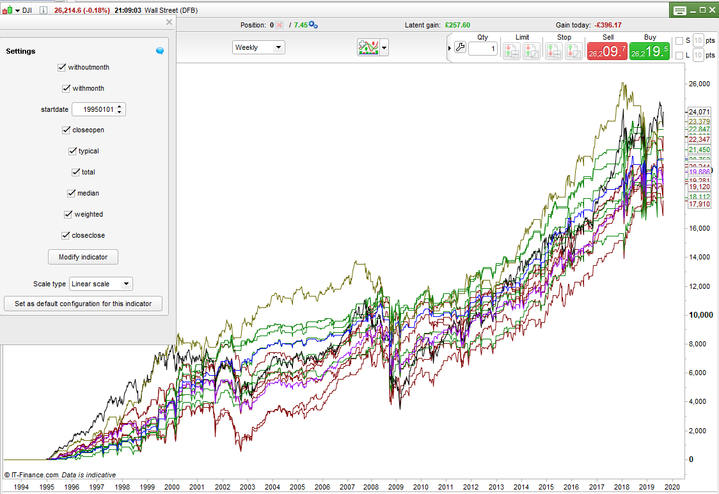Image resolution: width=719 pixels, height=494 pixels.
Task: Click the 26,214.6 (-0.18%) price text
Action: coord(82,10)
